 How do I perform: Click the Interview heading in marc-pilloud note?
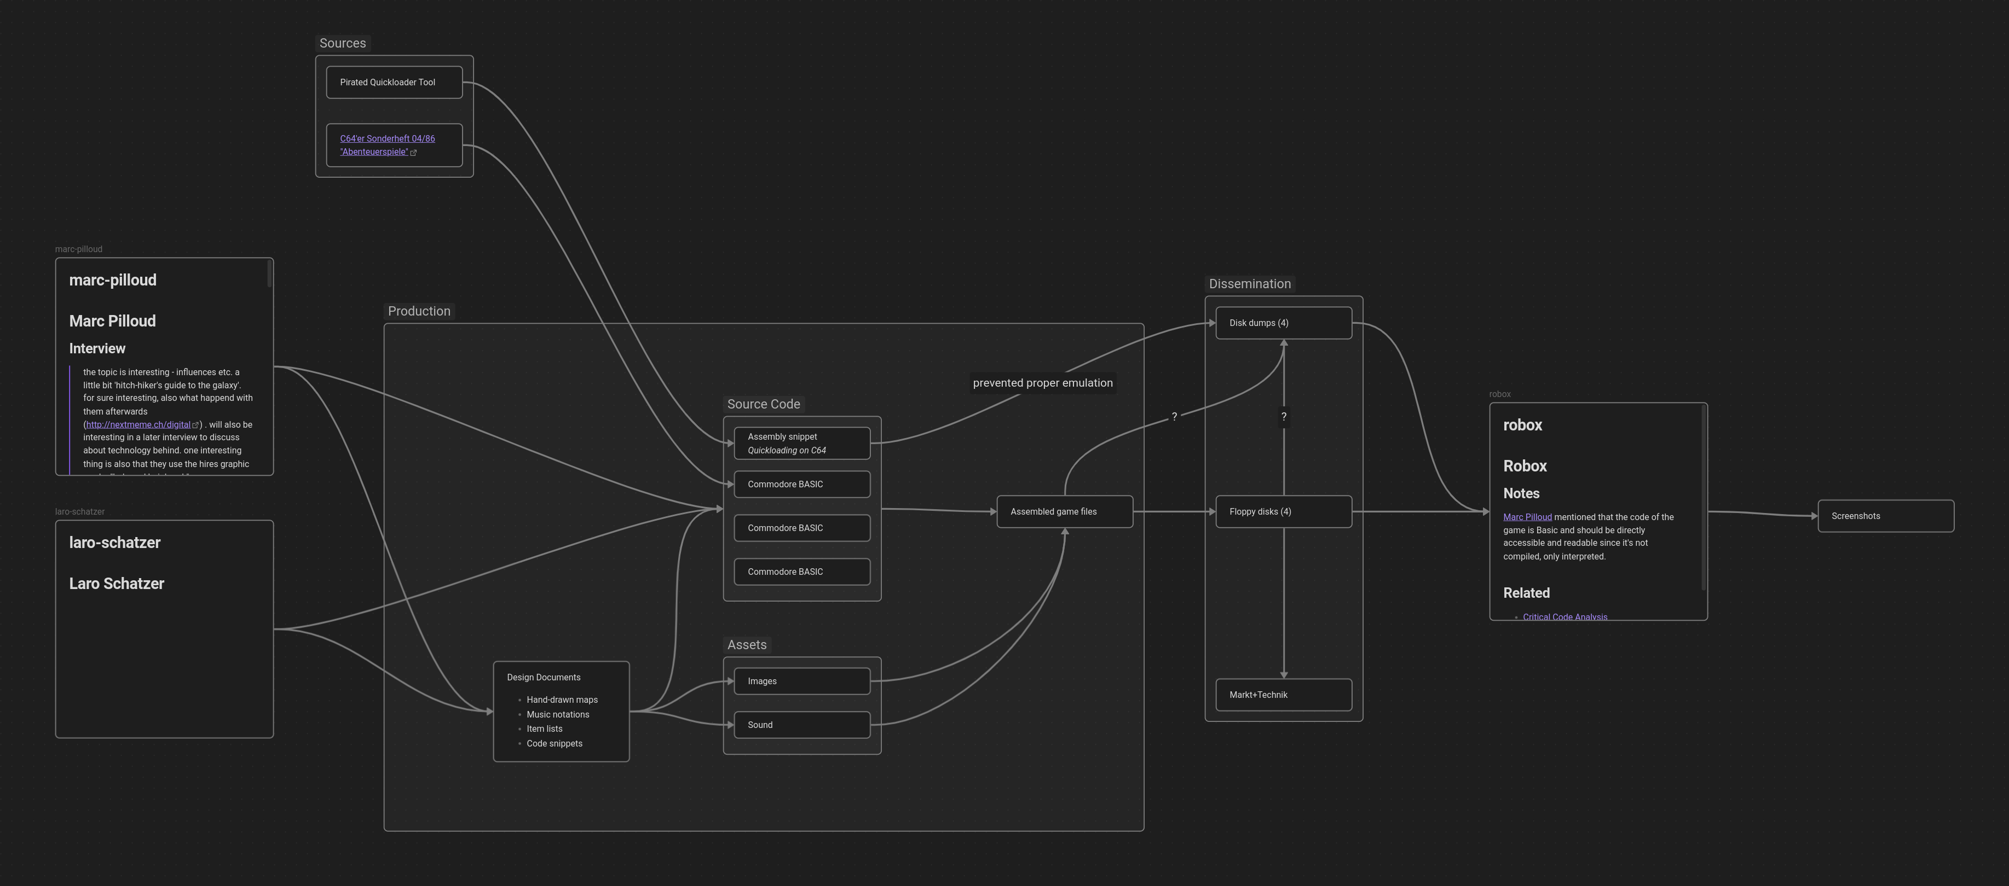click(x=97, y=349)
